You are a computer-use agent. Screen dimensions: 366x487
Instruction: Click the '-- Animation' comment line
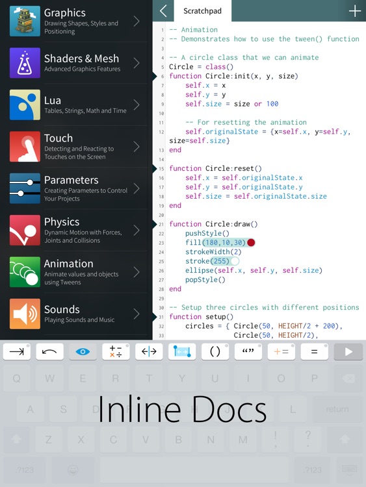click(x=193, y=30)
